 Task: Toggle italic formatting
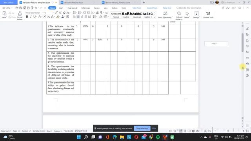click(31, 16)
